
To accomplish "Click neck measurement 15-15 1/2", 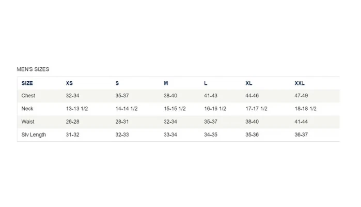I will 175,109.
